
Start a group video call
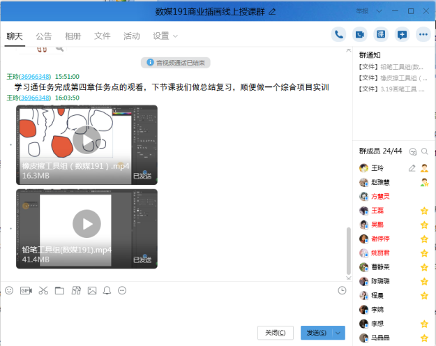(360, 34)
